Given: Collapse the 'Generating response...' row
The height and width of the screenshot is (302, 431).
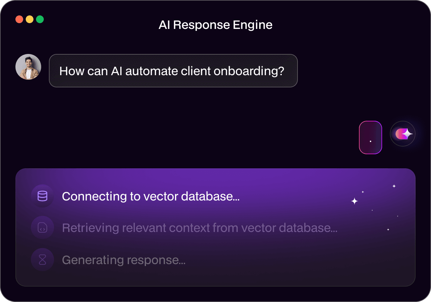Looking at the screenshot, I should (x=124, y=259).
